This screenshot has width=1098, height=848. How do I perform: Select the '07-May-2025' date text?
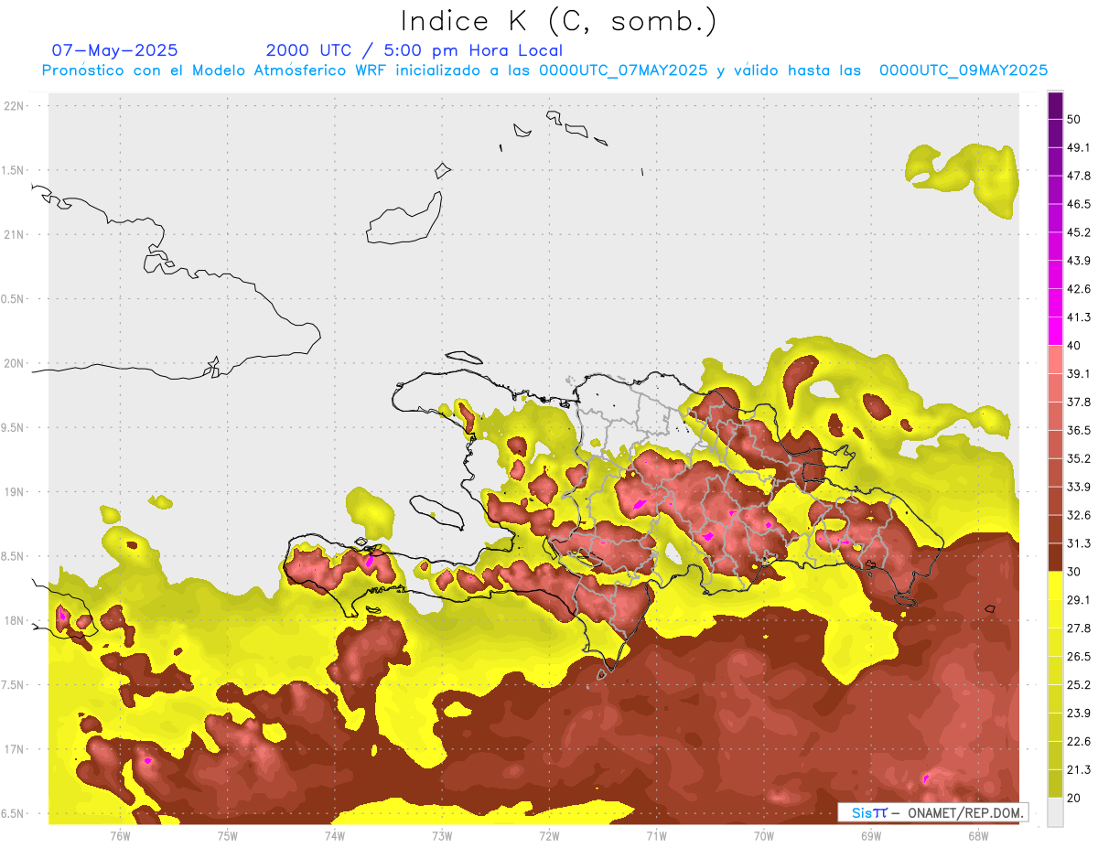point(114,50)
